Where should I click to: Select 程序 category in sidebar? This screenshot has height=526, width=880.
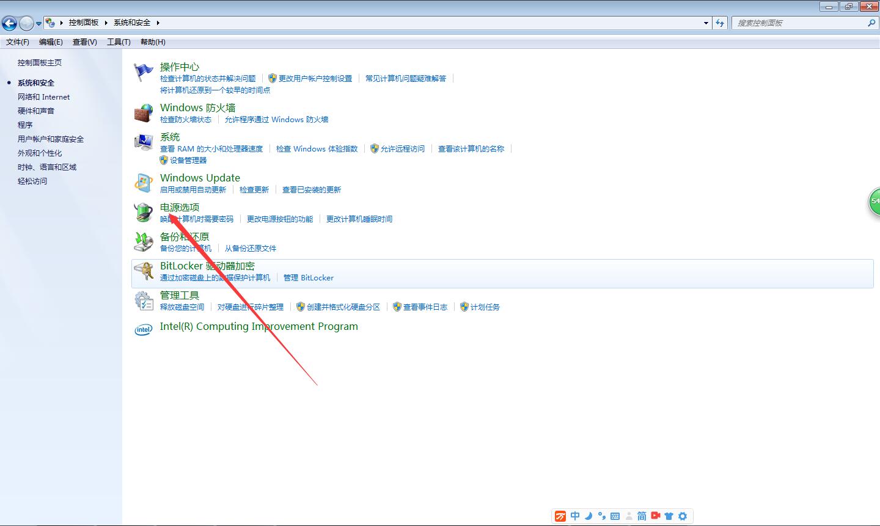click(x=25, y=125)
